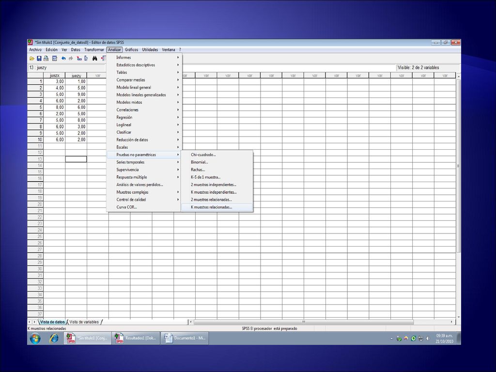Switch to the Resultados1 SPSS taskbar button
Viewport: 496px width, 372px height.
(136, 338)
